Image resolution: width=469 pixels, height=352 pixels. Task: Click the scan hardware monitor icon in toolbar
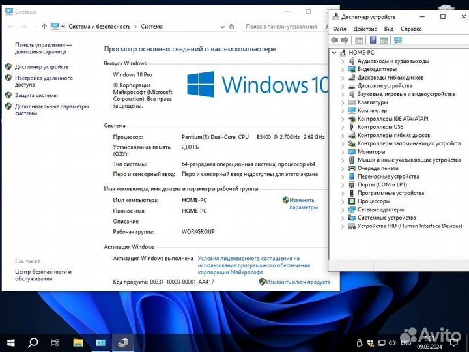pyautogui.click(x=398, y=40)
